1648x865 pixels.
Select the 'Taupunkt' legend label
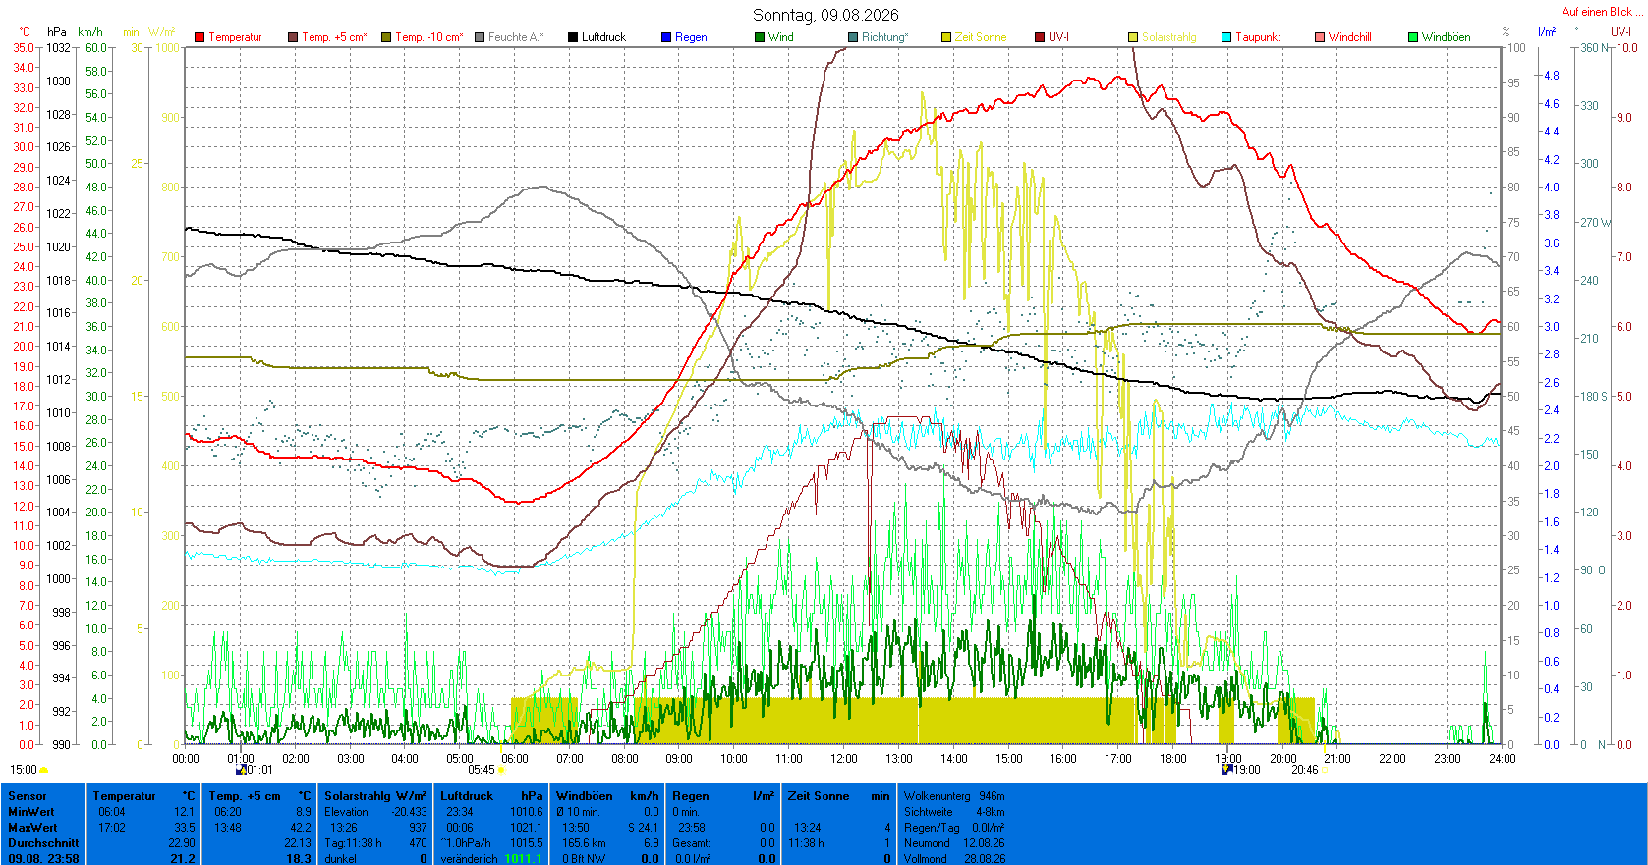1258,37
